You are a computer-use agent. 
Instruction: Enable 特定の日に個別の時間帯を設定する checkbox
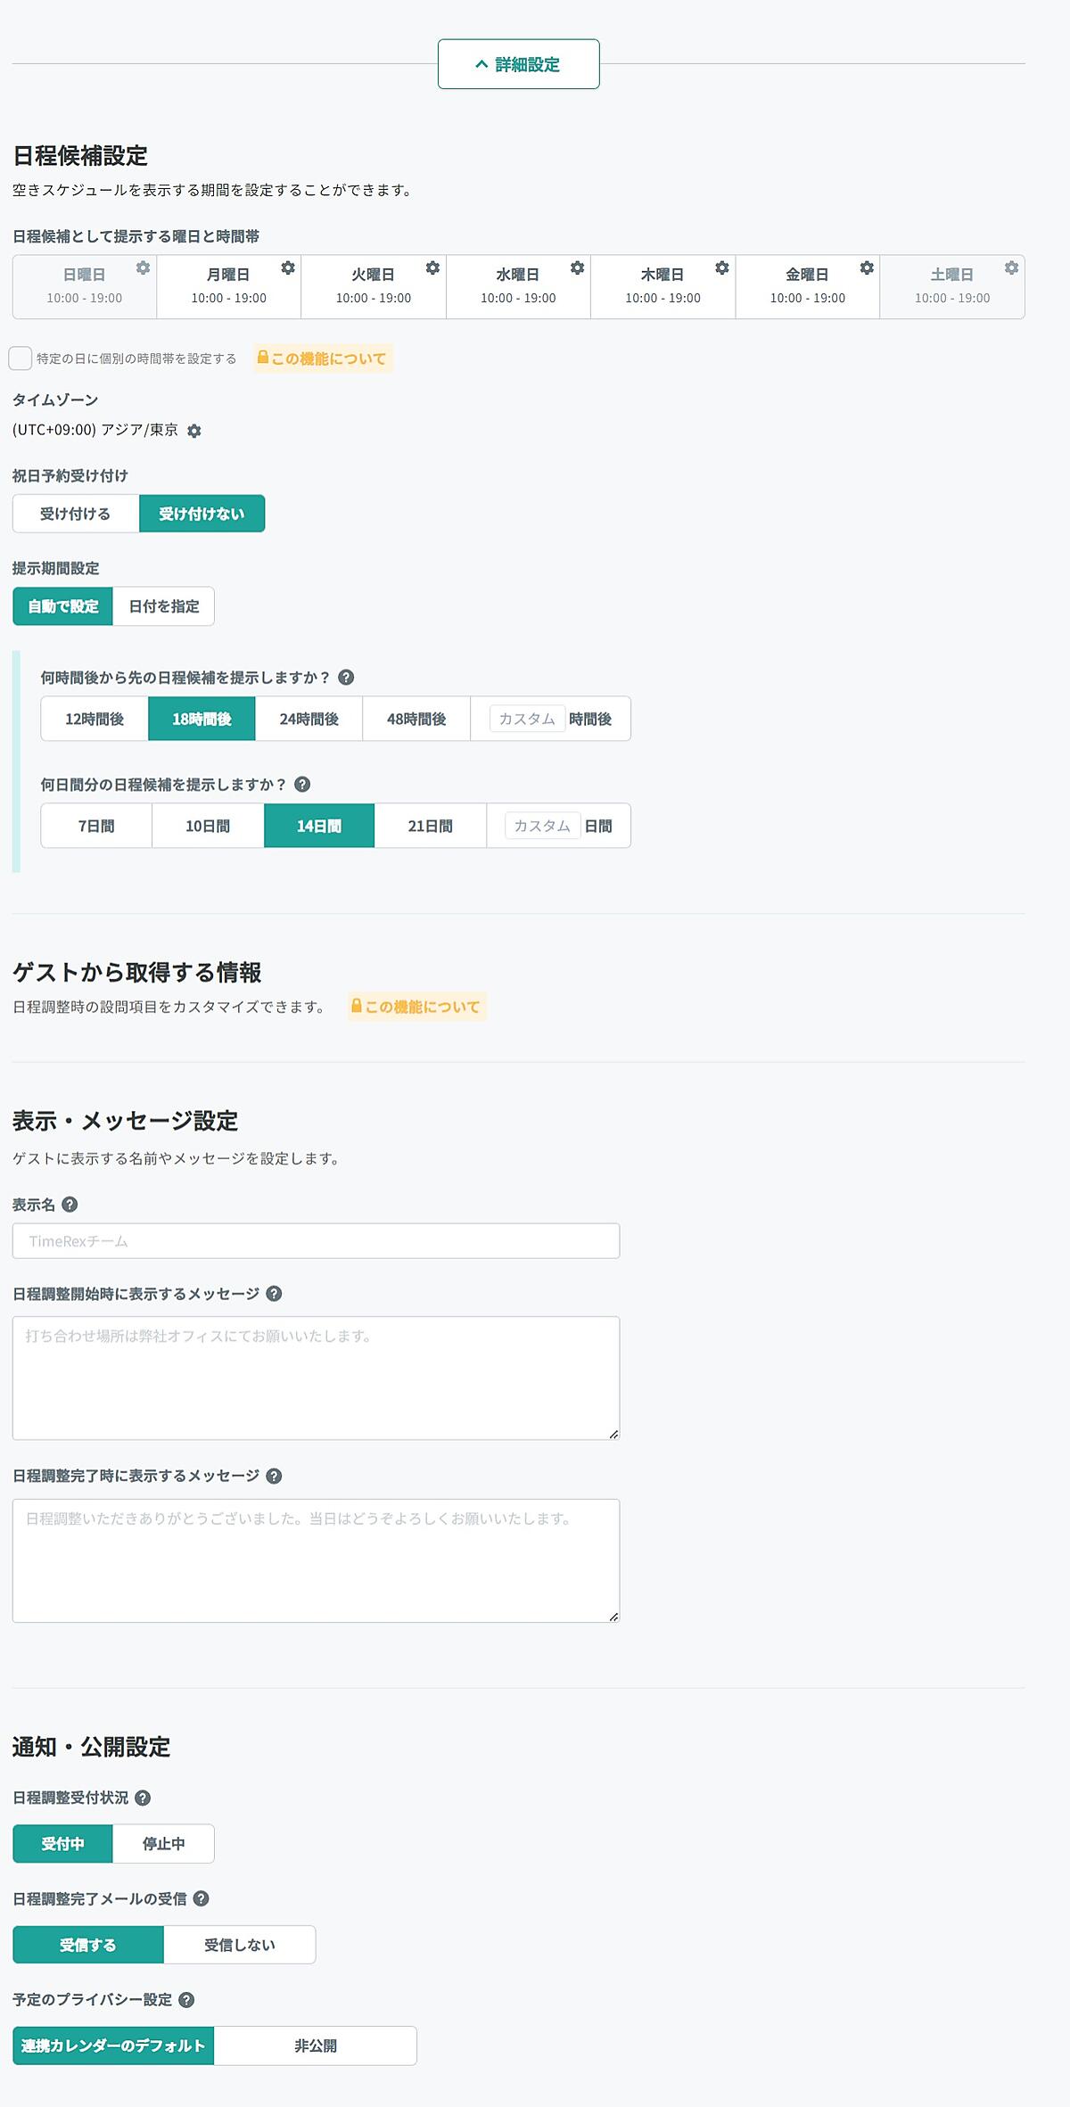tap(21, 358)
